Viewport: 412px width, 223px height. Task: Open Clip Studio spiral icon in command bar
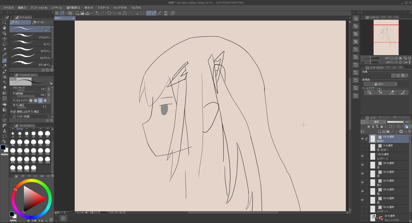[x=70, y=13]
